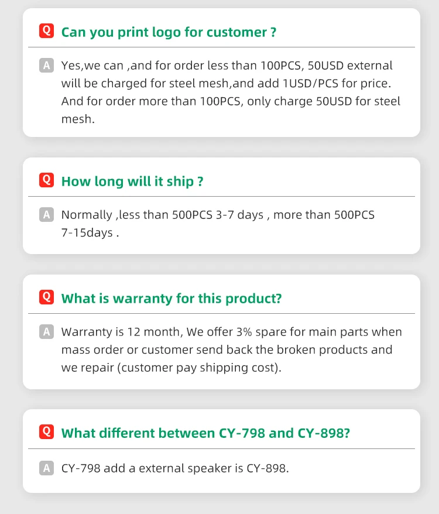This screenshot has width=439, height=514.
Task: Click the answer text about 500PCS shipping days
Action: pyautogui.click(x=218, y=224)
